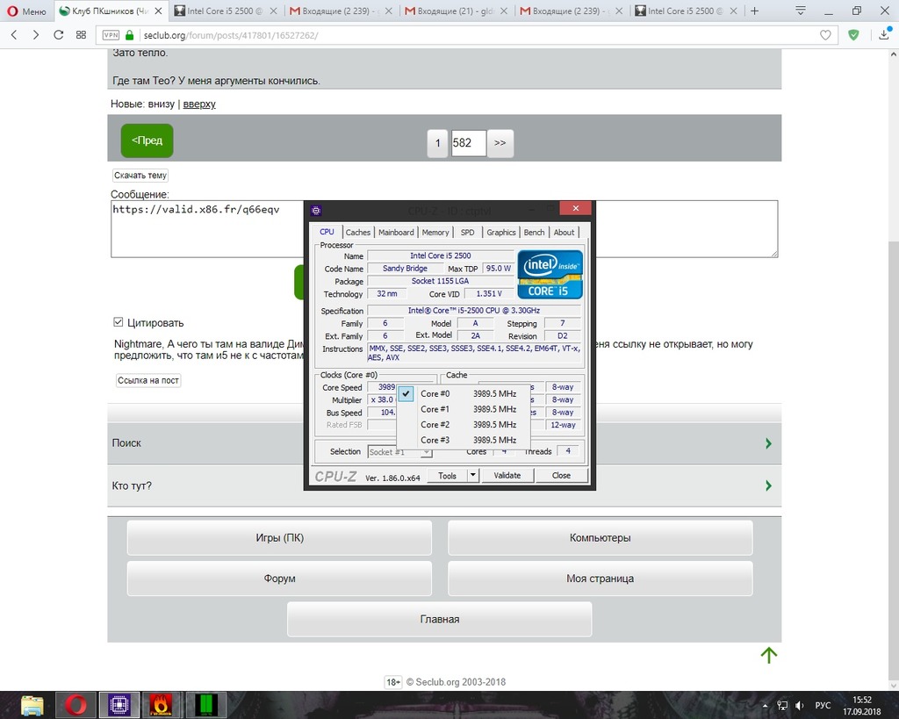Screen dimensions: 899x719
Task: Select Core #3 in the clocks menu
Action: click(x=464, y=441)
